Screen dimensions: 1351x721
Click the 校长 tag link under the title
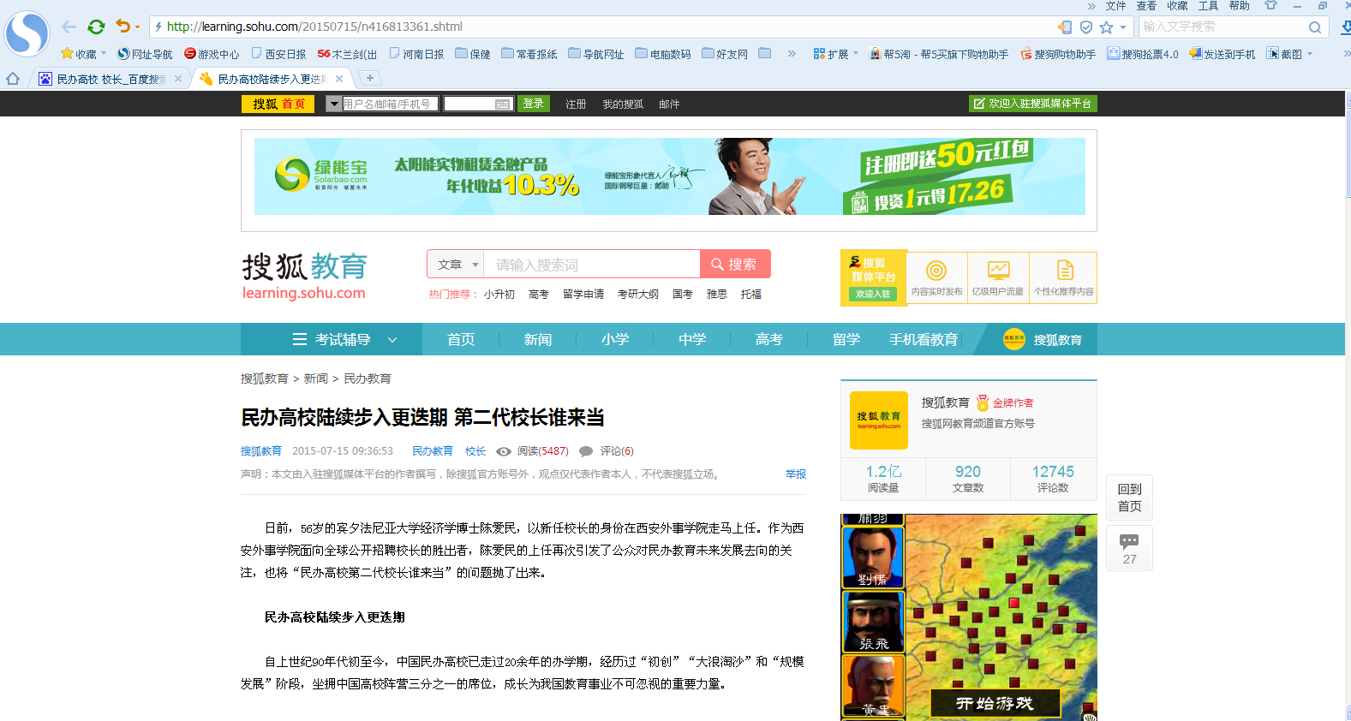pyautogui.click(x=475, y=451)
